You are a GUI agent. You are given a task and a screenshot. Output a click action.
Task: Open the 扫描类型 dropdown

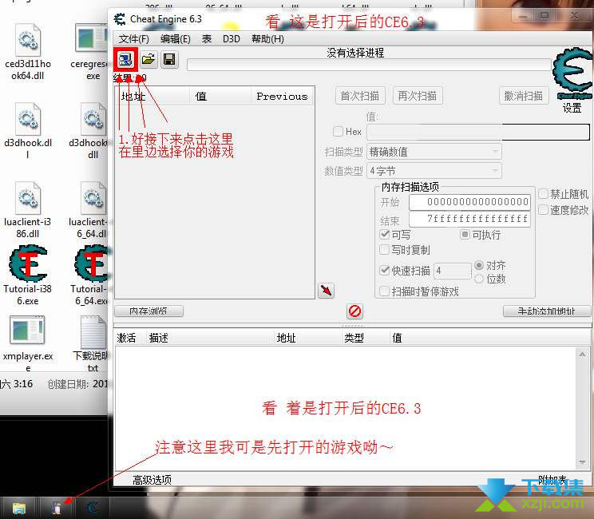(434, 152)
